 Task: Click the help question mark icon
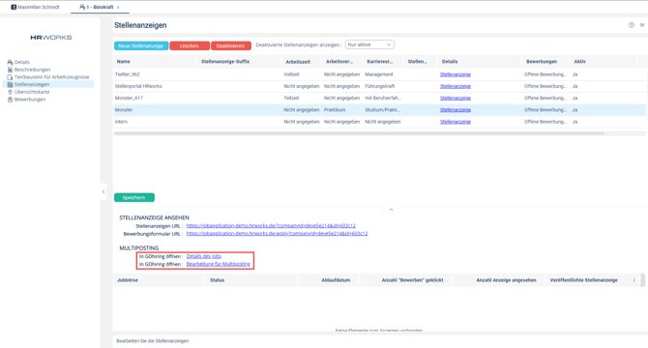coord(631,25)
